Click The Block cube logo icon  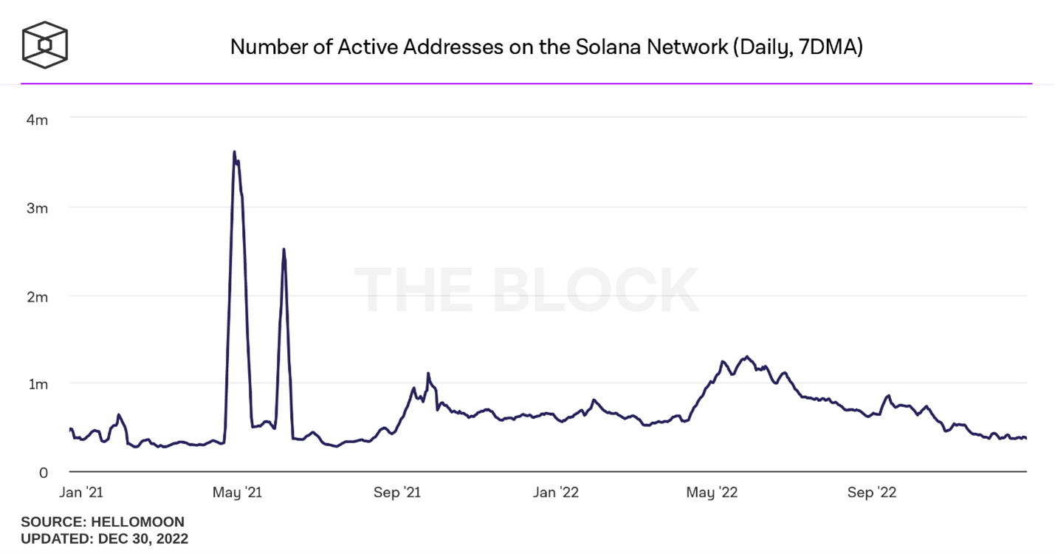45,46
